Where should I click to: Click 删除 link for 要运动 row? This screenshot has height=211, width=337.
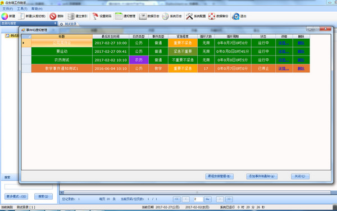301,52
